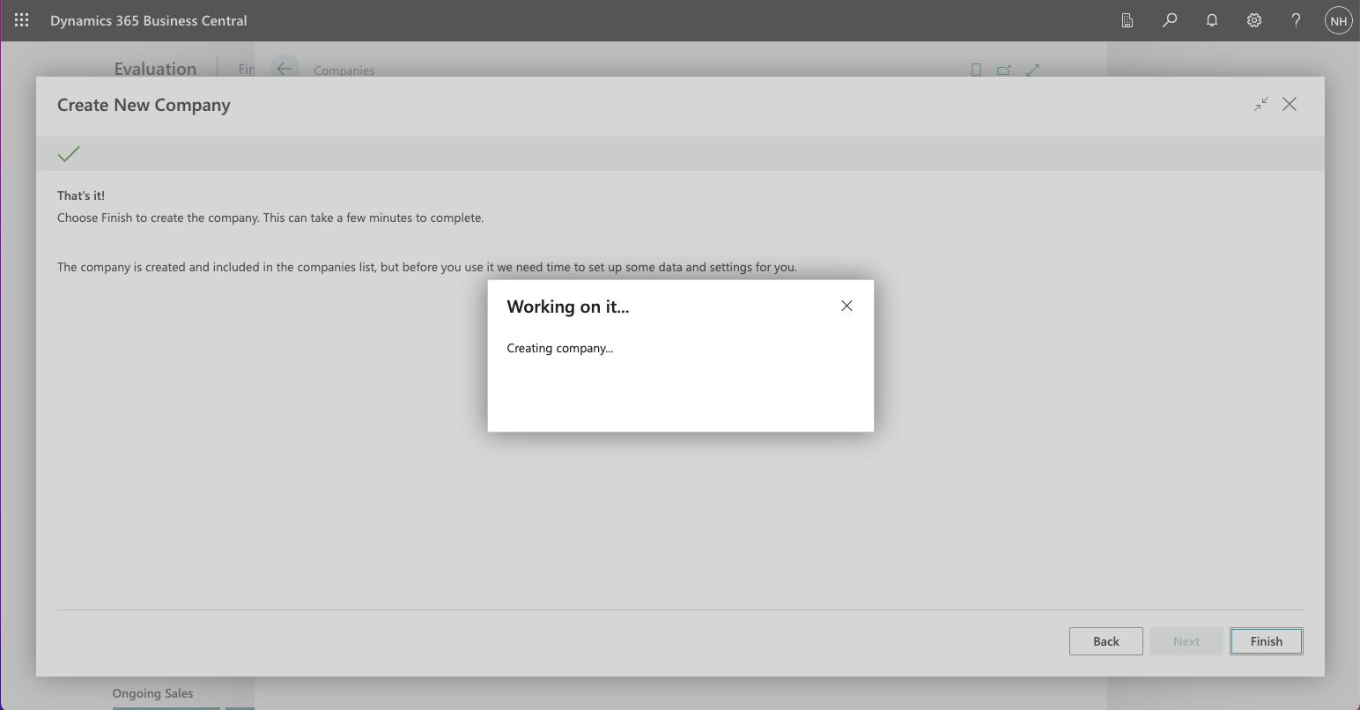Collapse the Create New Company wizard window

point(1261,104)
